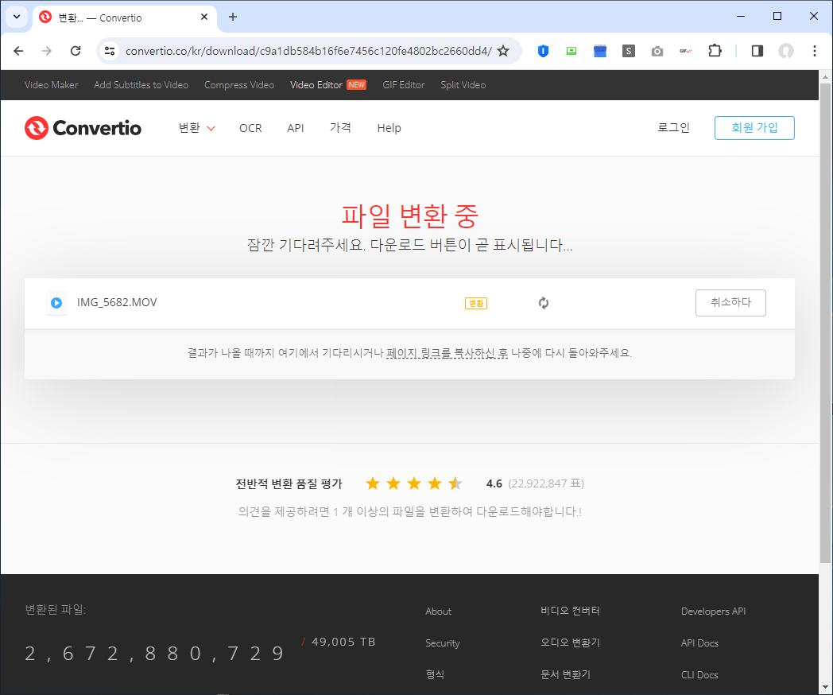The height and width of the screenshot is (695, 833).
Task: Click the 취소하다 button to cancel conversion
Action: coord(730,303)
